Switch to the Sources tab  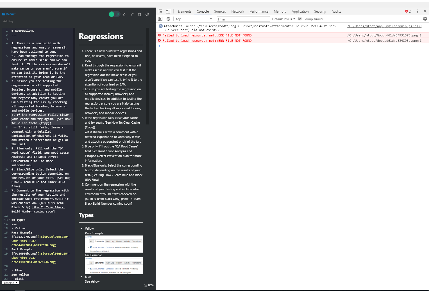[x=220, y=11]
